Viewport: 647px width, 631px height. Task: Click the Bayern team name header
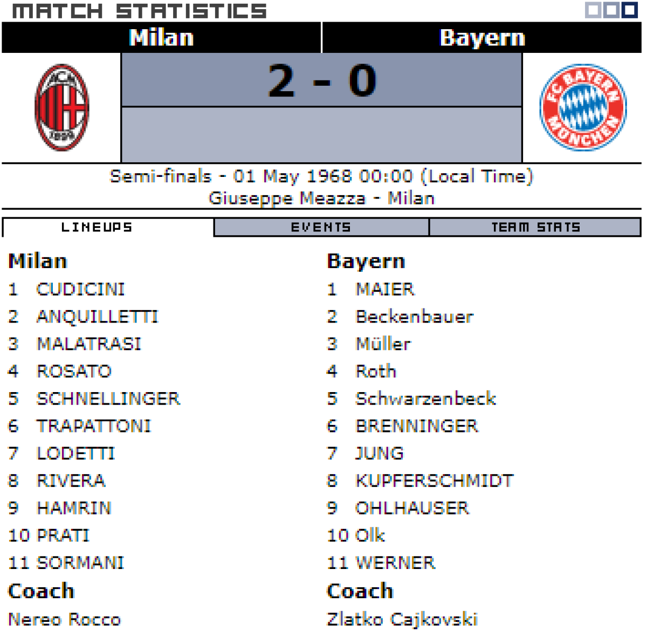click(x=482, y=38)
